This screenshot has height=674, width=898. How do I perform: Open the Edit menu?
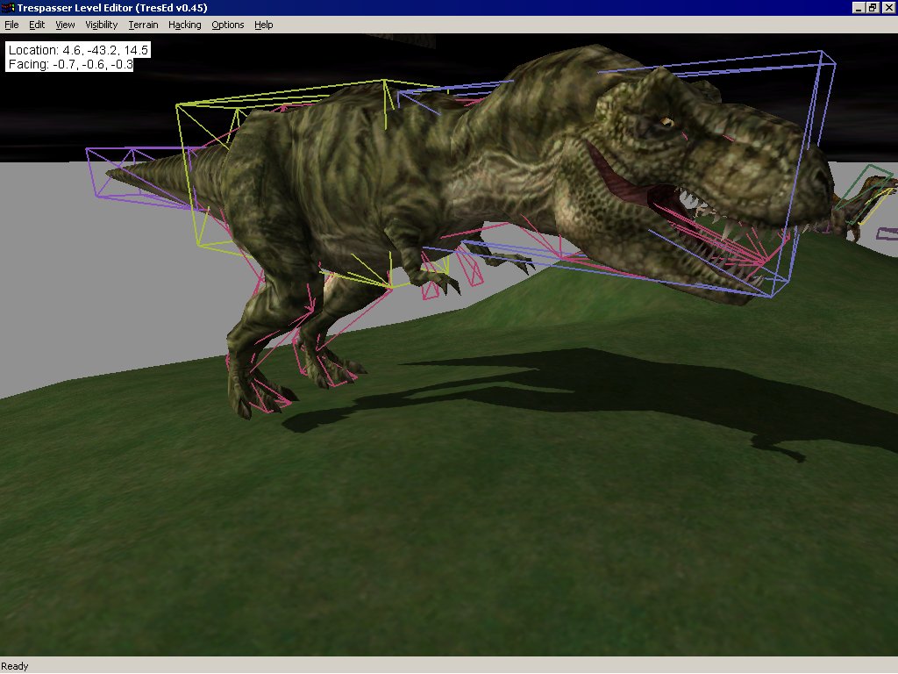click(x=37, y=25)
